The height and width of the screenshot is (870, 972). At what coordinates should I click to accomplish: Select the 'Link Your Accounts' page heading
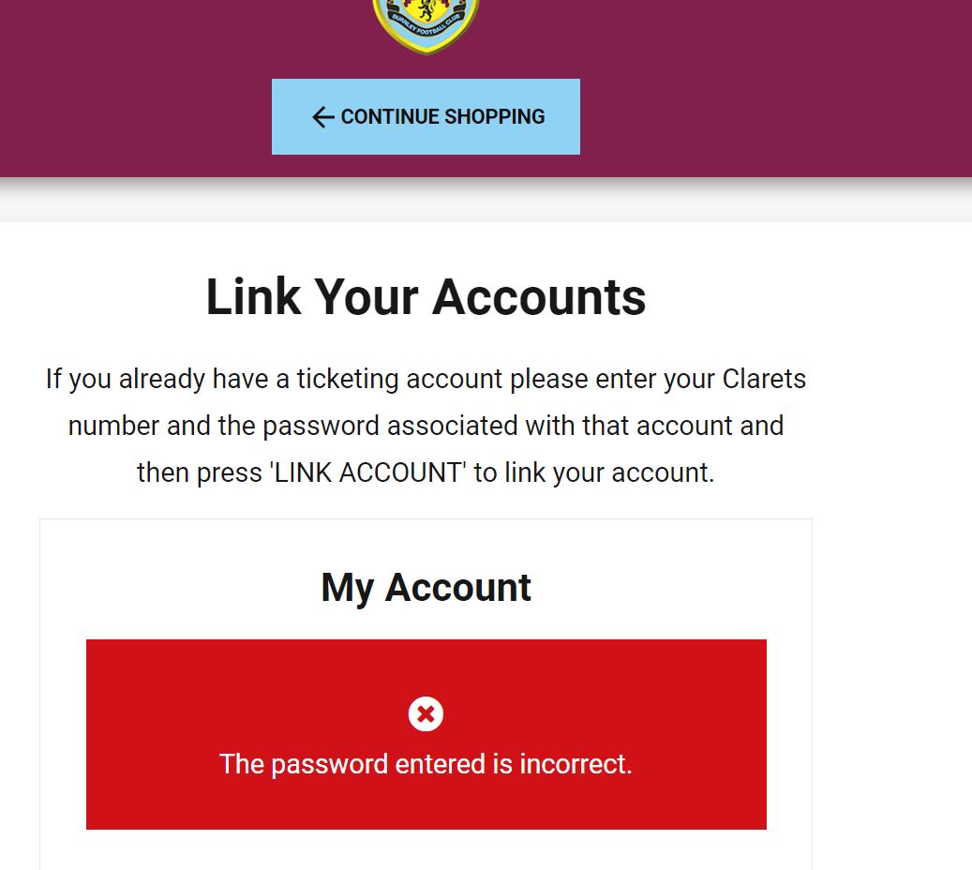click(426, 297)
